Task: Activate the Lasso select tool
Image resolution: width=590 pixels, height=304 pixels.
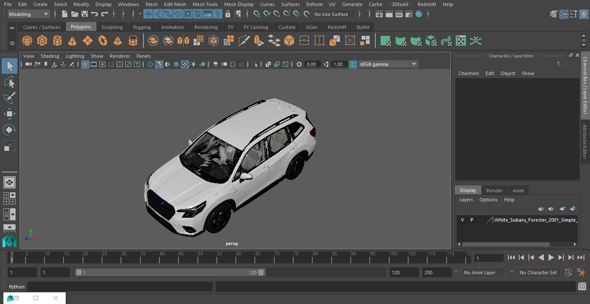Action: pyautogui.click(x=10, y=82)
